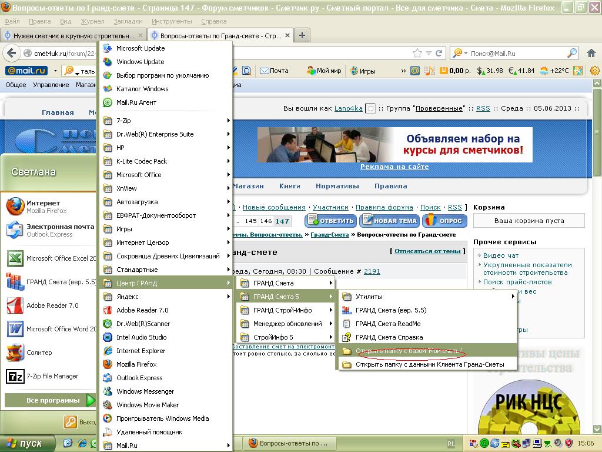Open Adobe Reader 7.0 in All Programs list
602x452 pixels.
click(166, 310)
